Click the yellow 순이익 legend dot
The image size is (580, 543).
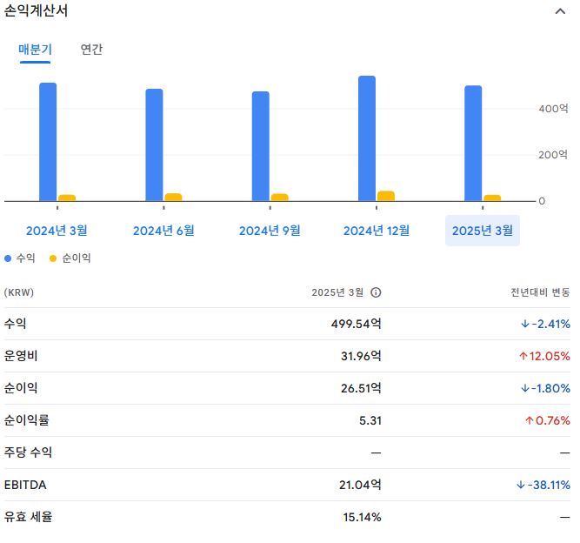[x=53, y=258]
